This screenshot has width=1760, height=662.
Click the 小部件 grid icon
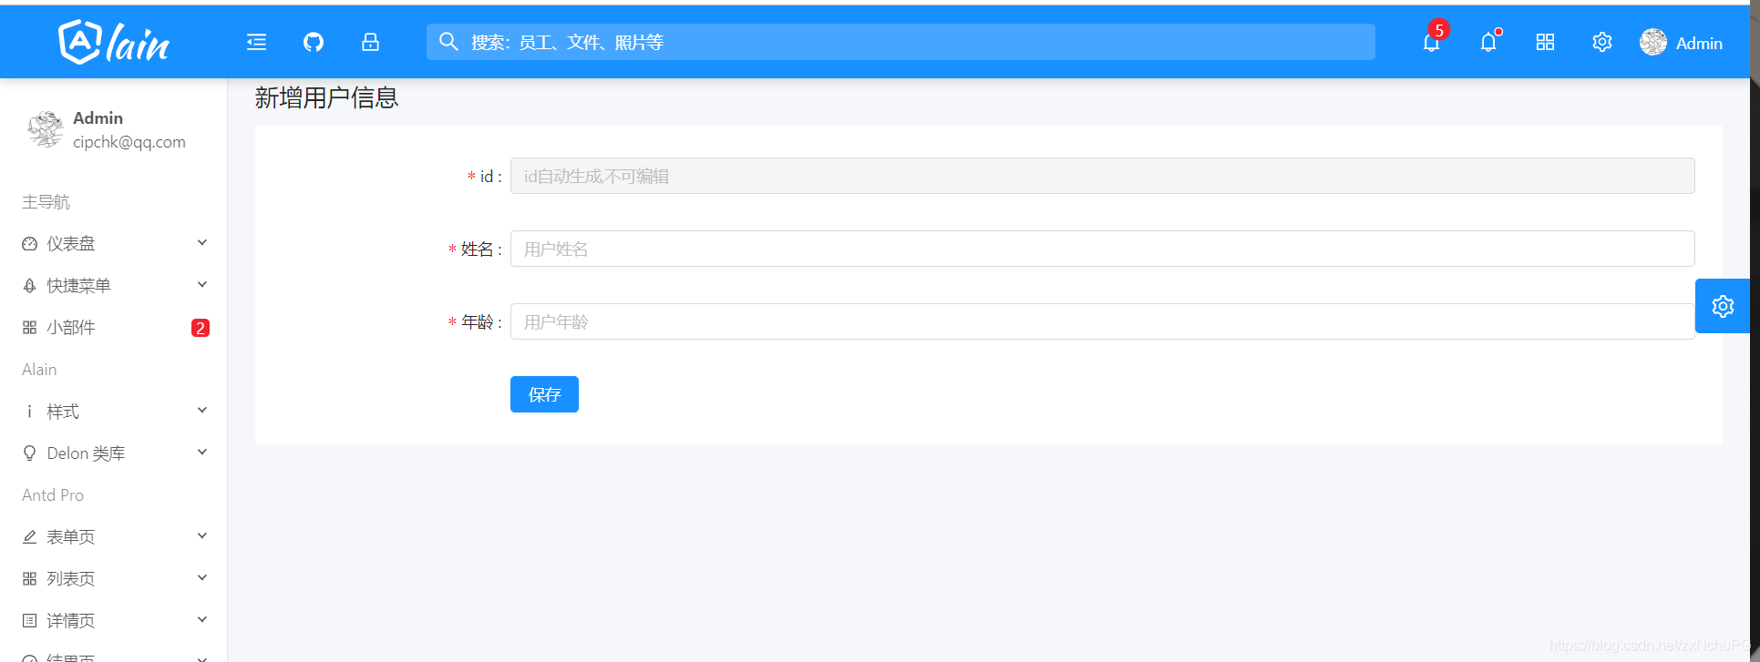[x=30, y=328]
